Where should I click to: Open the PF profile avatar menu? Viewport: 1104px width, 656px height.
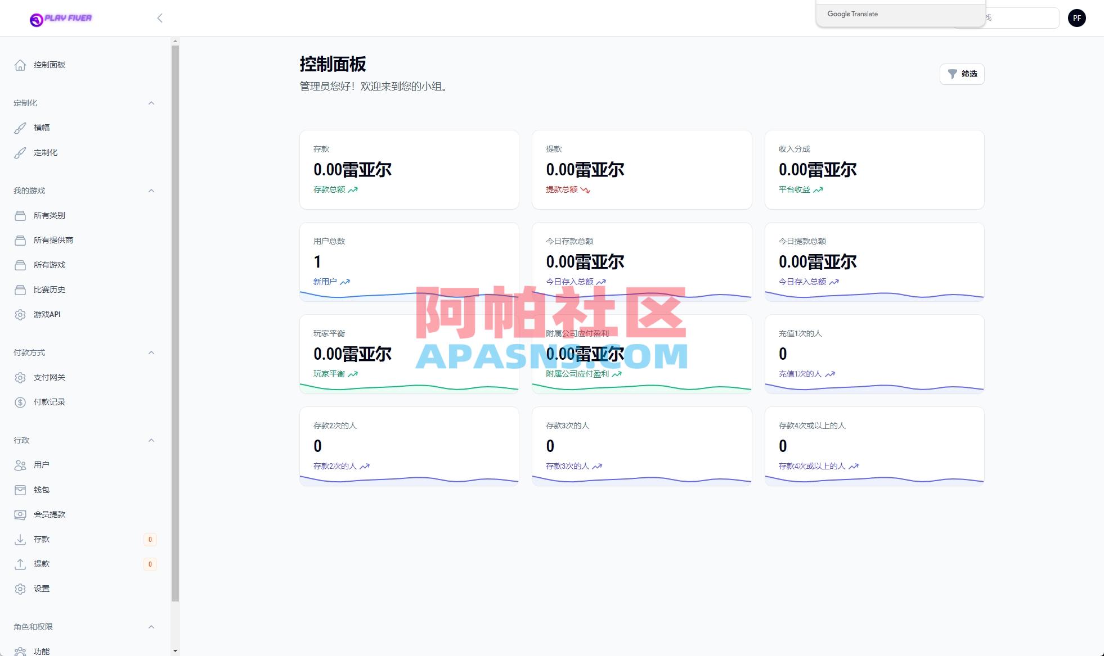click(x=1077, y=17)
